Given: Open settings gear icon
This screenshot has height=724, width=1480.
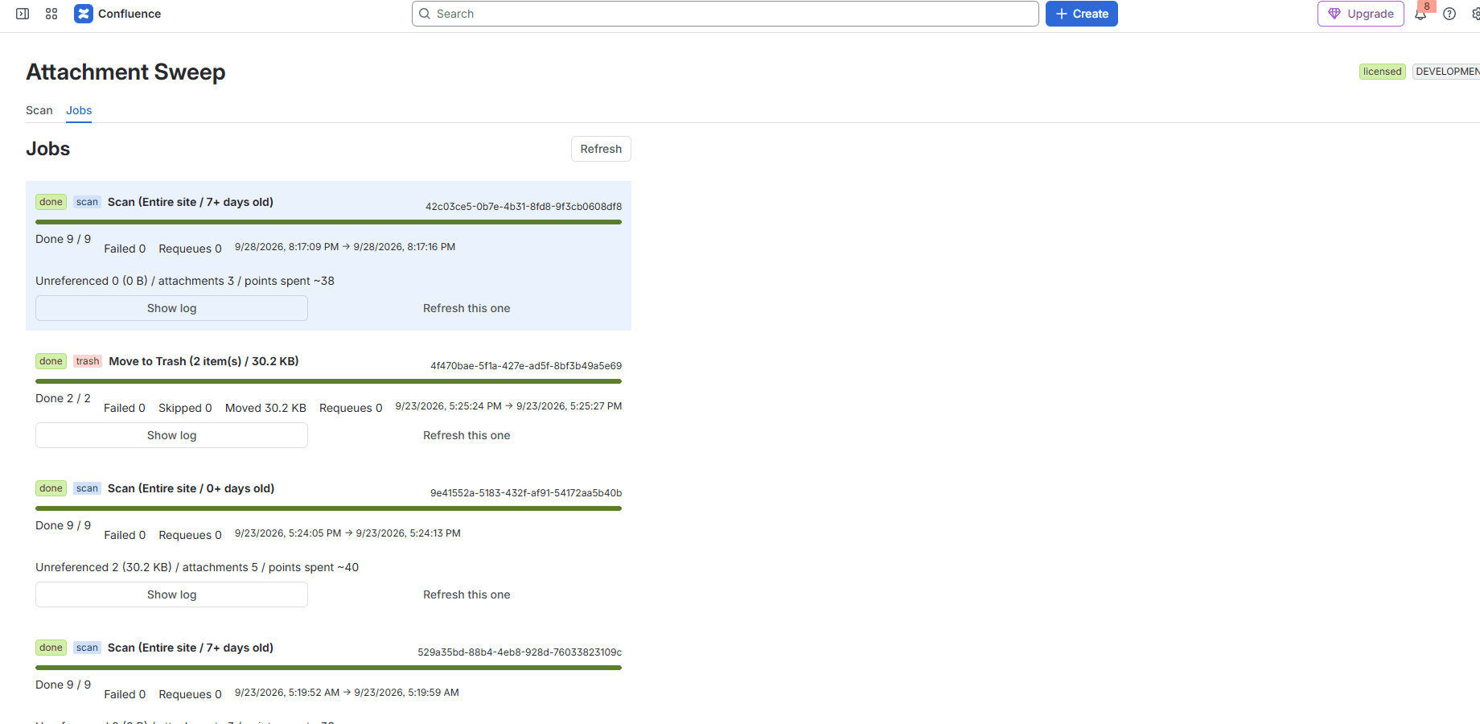Looking at the screenshot, I should coord(1476,14).
